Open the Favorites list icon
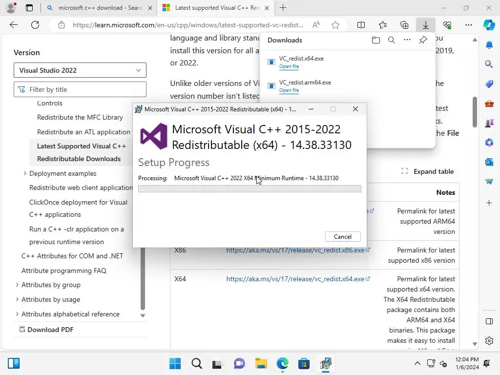This screenshot has width=500, height=375. pos(383,25)
